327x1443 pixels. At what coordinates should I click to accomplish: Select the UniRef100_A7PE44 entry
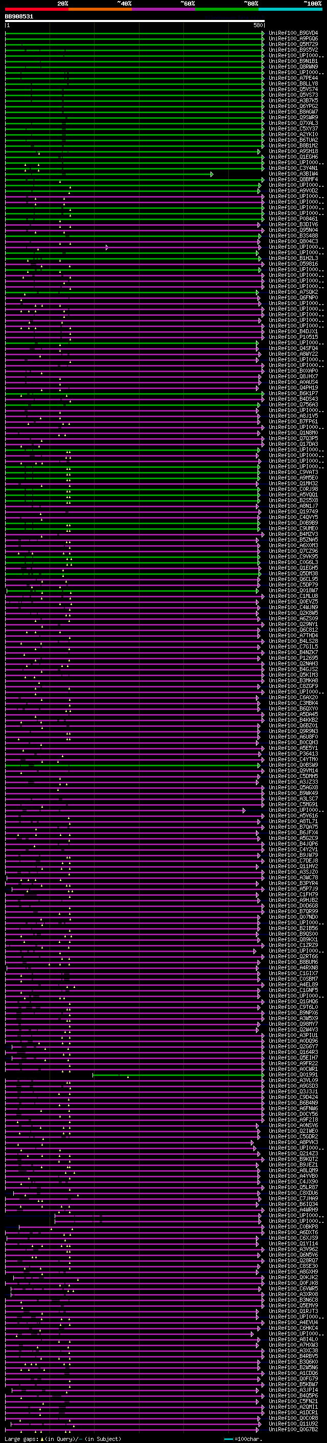coord(293,78)
